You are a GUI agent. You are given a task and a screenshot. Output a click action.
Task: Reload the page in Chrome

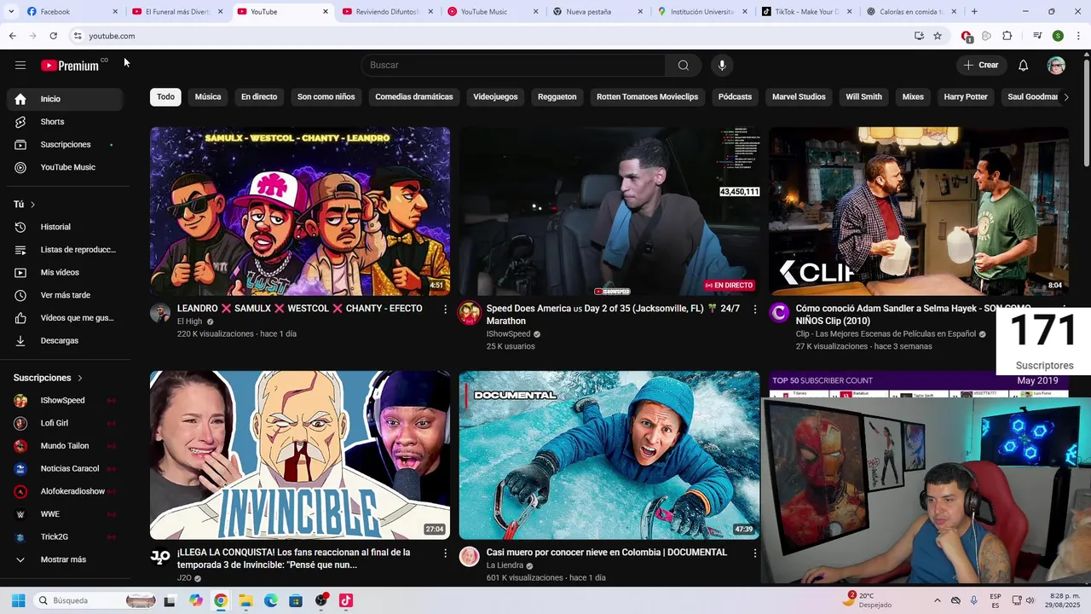click(x=53, y=36)
